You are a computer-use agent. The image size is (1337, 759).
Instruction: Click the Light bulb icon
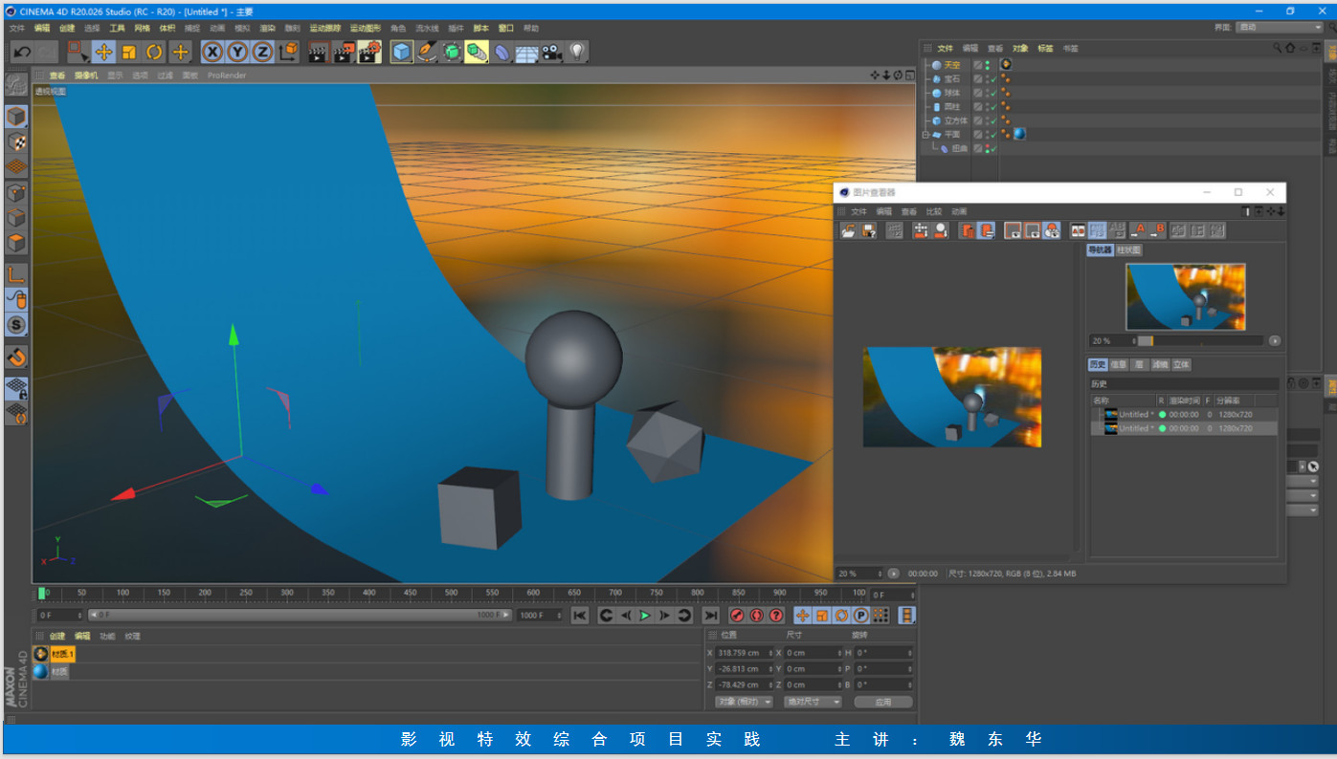click(x=576, y=53)
